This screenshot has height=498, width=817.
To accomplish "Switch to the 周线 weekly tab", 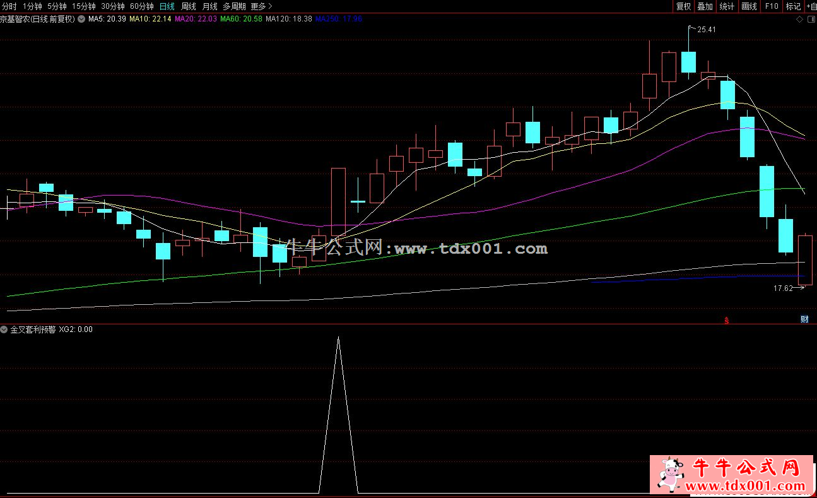I will tap(189, 6).
